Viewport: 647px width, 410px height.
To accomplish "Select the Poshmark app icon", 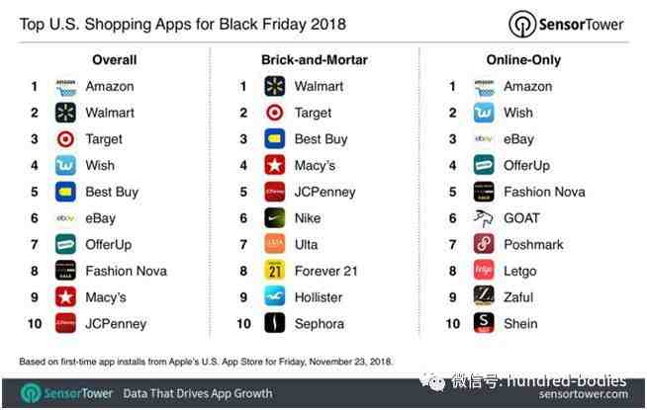I will click(484, 245).
